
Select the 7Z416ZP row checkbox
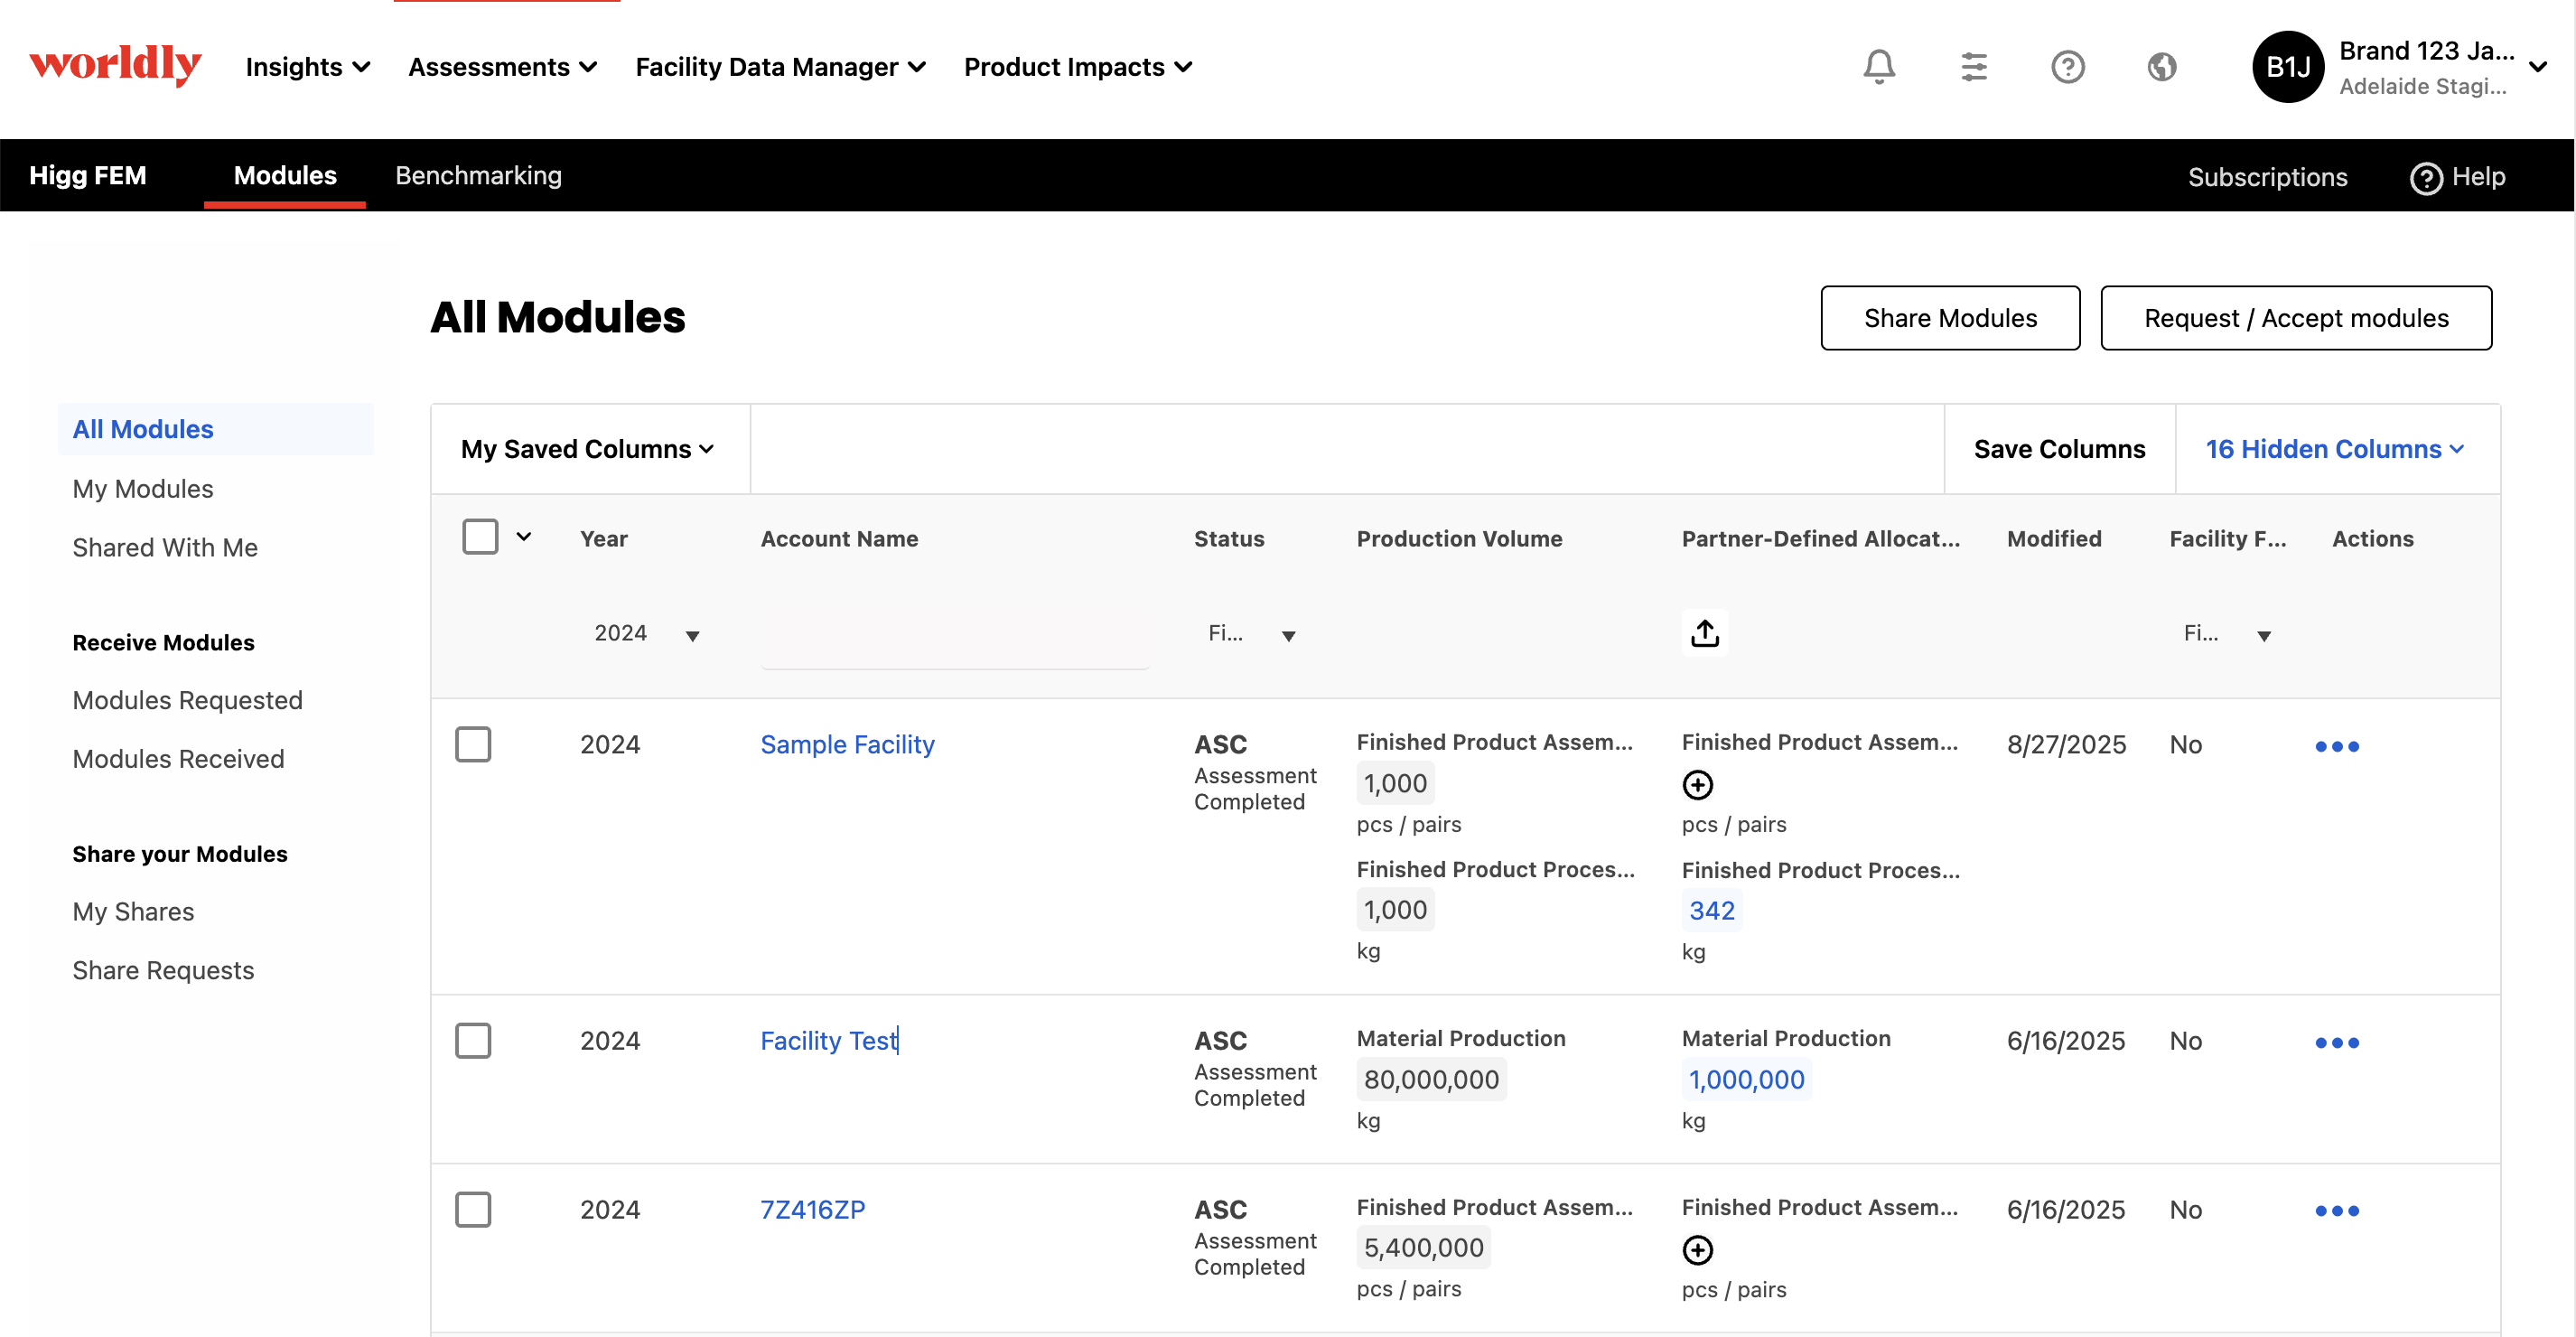coord(473,1209)
